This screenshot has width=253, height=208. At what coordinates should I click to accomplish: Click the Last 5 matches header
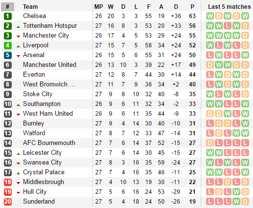tap(229, 7)
